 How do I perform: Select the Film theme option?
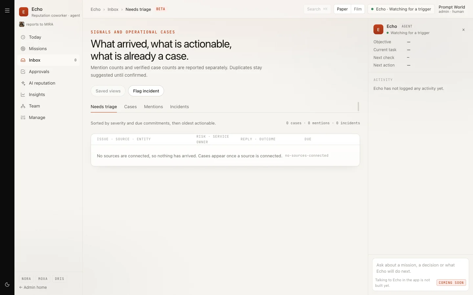click(x=358, y=9)
